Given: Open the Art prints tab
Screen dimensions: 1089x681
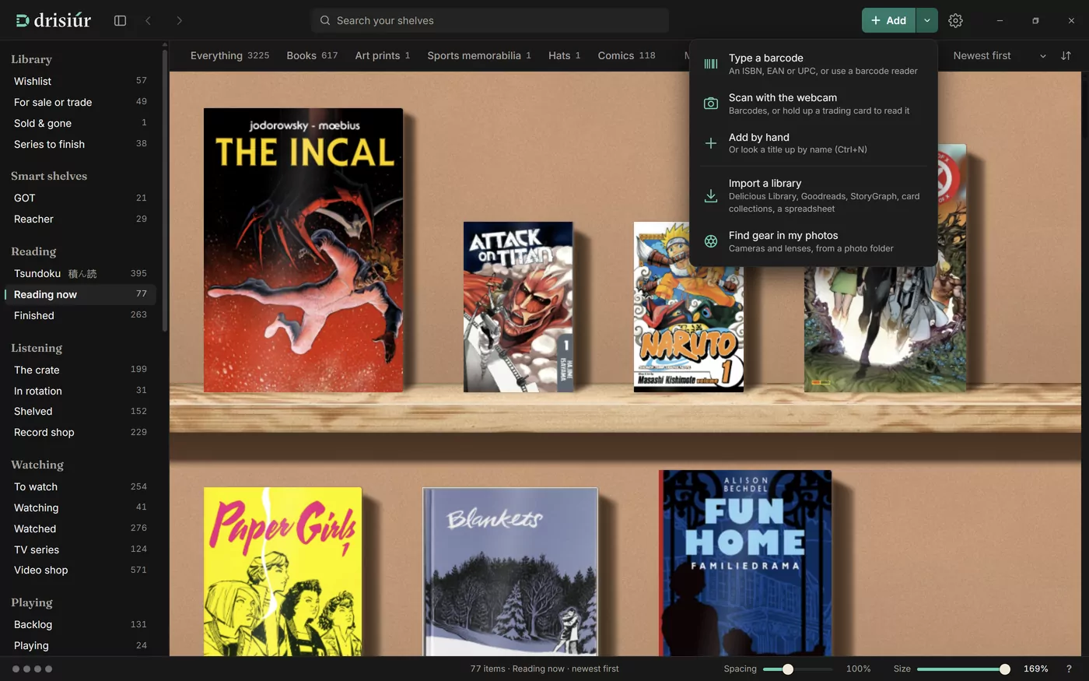Looking at the screenshot, I should pos(383,55).
